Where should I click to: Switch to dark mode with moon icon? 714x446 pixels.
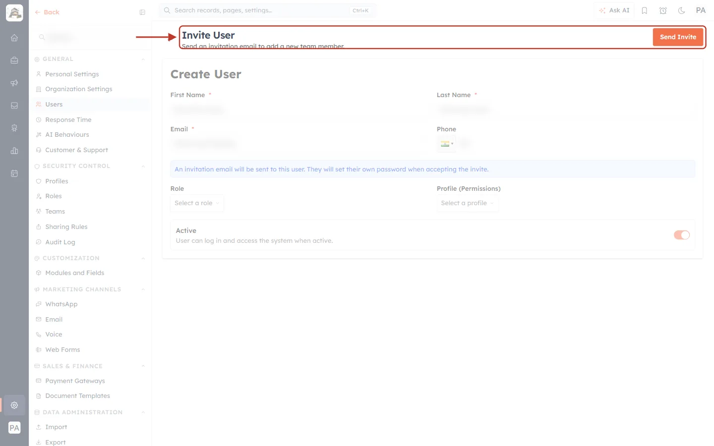pos(682,10)
